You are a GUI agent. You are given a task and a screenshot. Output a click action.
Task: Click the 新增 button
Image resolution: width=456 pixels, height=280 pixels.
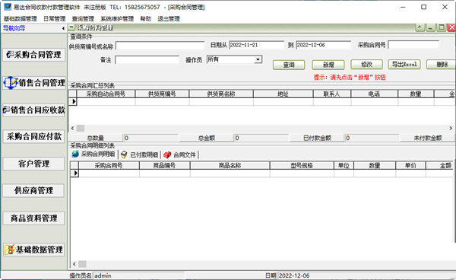coord(328,65)
